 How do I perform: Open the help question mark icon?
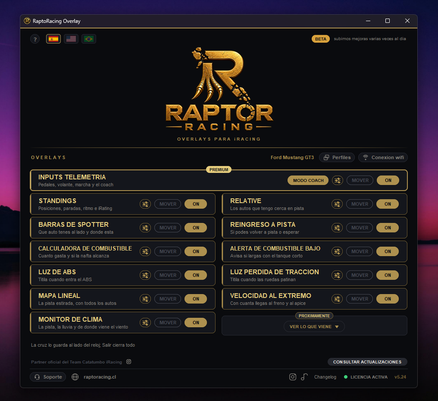click(35, 39)
